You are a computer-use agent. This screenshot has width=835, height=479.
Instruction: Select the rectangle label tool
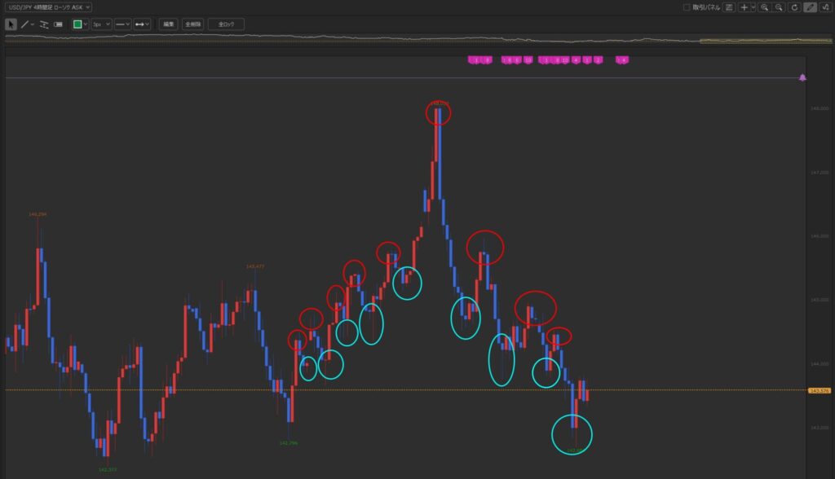(x=59, y=24)
